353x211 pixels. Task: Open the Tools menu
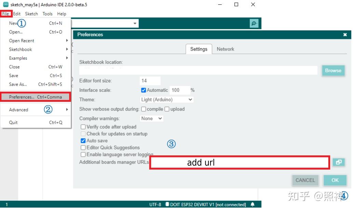pos(47,14)
